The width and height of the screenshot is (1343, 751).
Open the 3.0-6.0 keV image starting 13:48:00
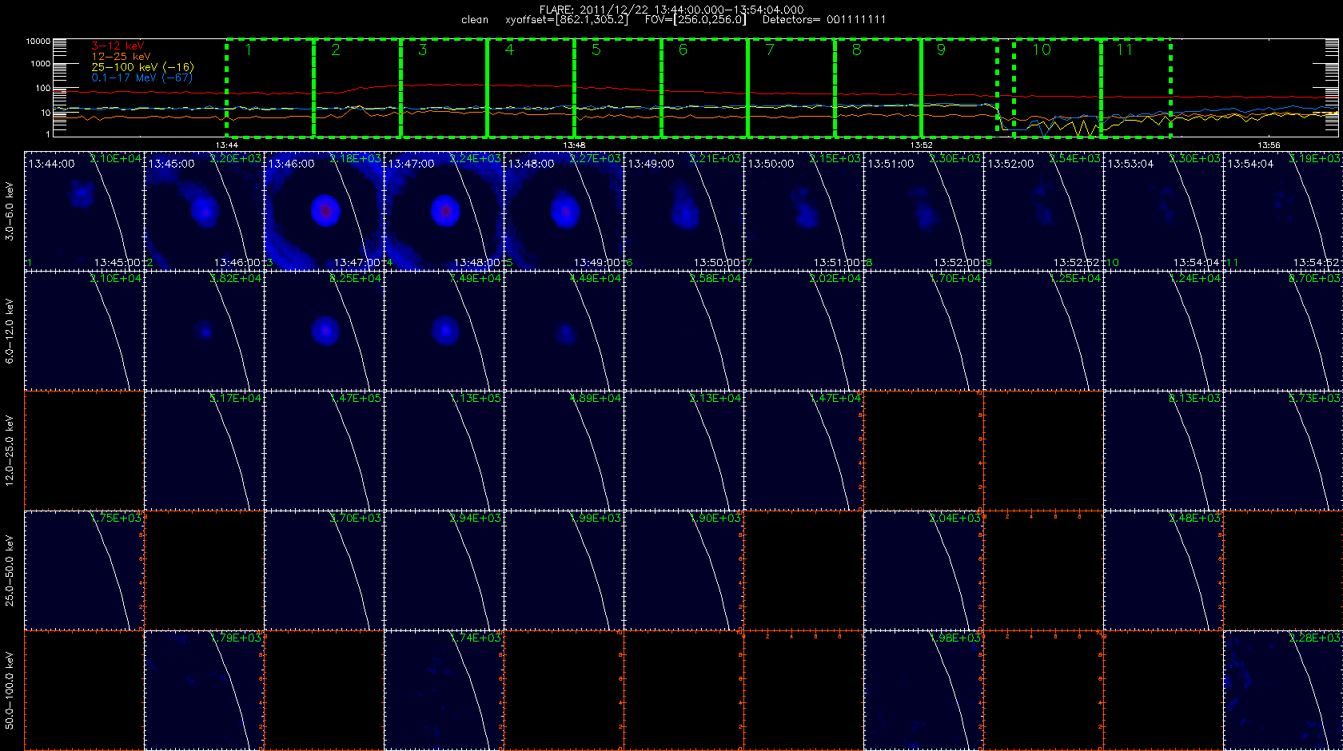(x=564, y=211)
